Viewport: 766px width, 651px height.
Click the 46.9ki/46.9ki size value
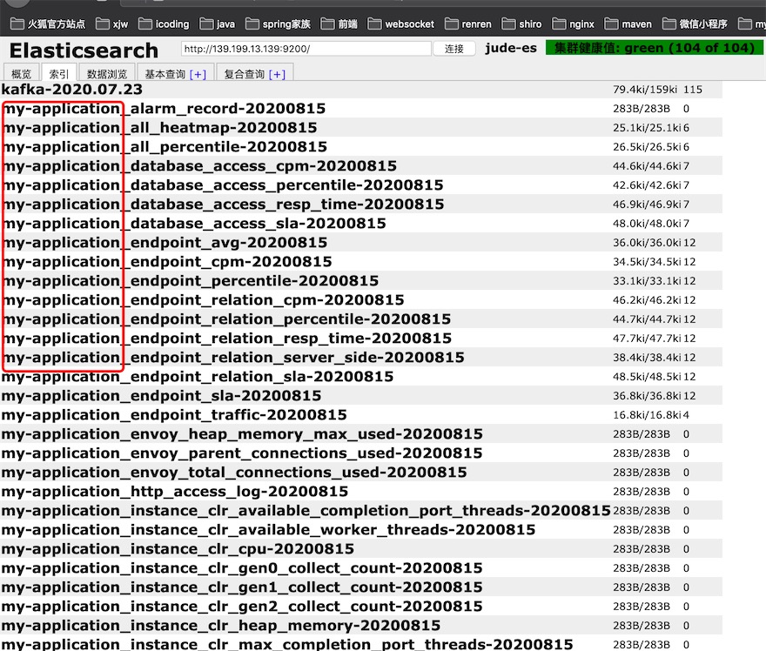pos(648,205)
